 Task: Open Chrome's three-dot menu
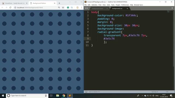click(x=81, y=7)
